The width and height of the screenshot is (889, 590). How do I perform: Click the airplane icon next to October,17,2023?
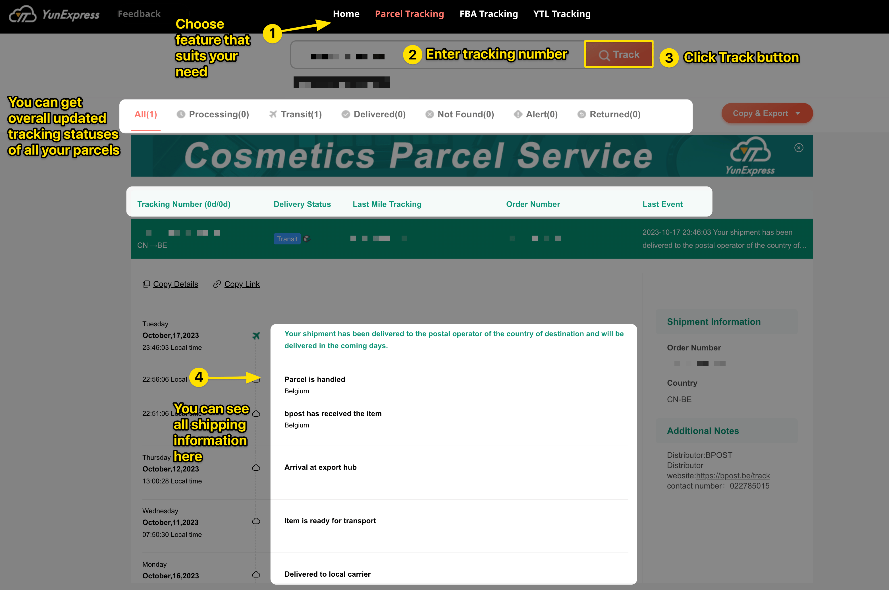pos(256,336)
